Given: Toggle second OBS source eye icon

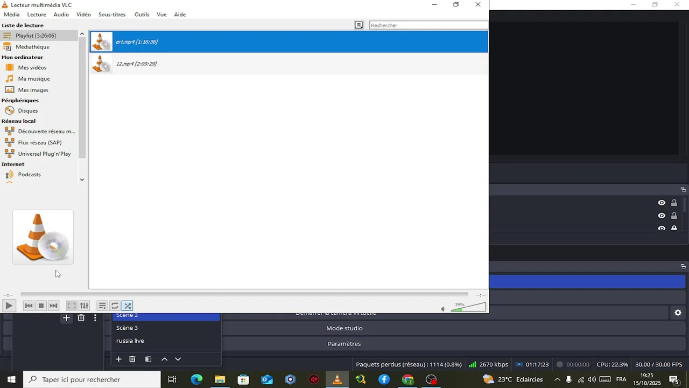Looking at the screenshot, I should pos(662,216).
